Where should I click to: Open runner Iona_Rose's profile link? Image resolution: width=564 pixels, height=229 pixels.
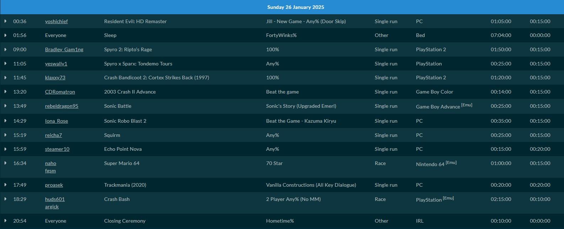pyautogui.click(x=57, y=121)
